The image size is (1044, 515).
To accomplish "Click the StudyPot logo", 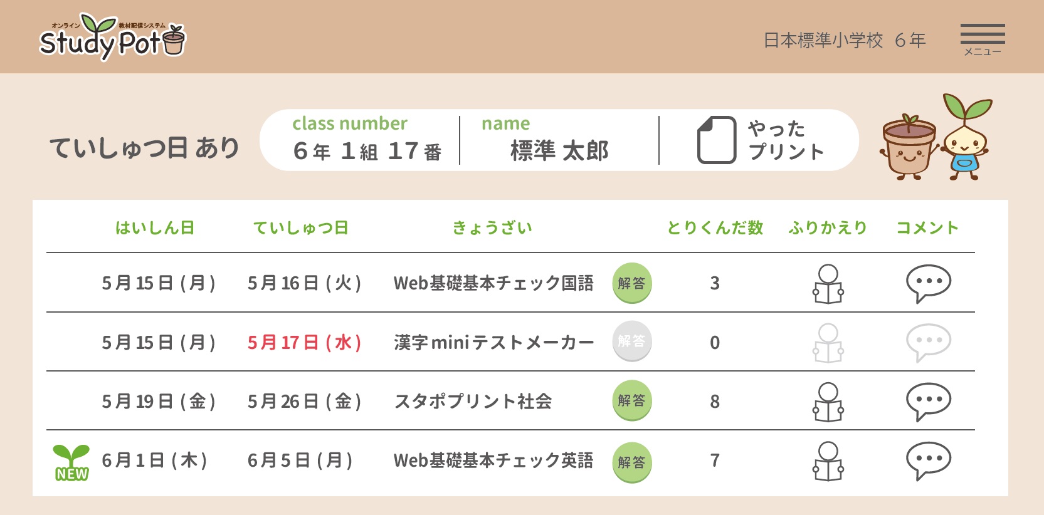I will 112,38.
